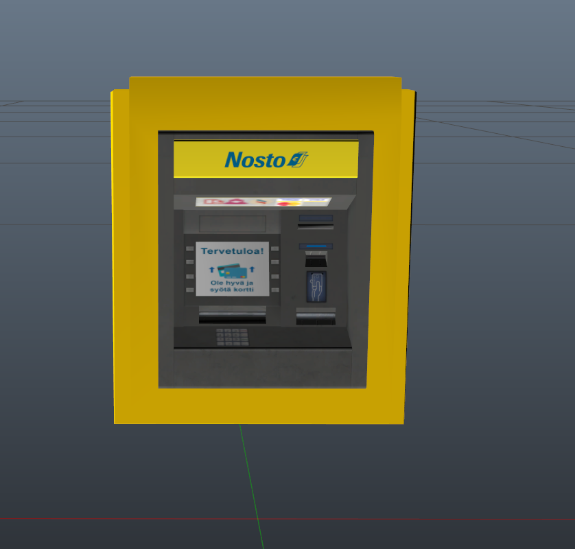Image resolution: width=575 pixels, height=549 pixels.
Task: Click the cash dispenser slot below the screen
Action: (x=232, y=315)
